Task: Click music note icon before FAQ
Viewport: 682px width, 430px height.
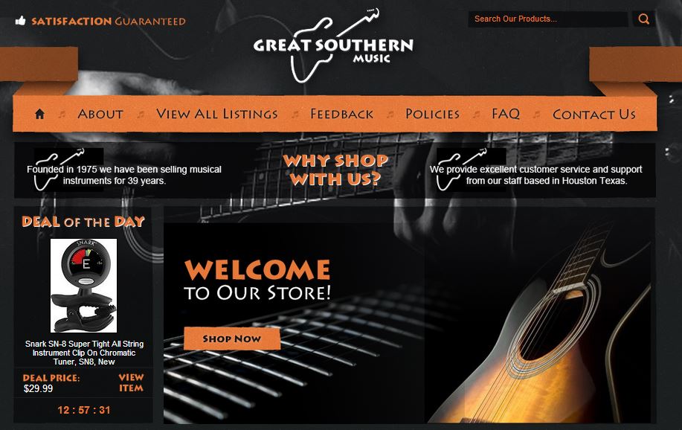Action: [x=477, y=114]
